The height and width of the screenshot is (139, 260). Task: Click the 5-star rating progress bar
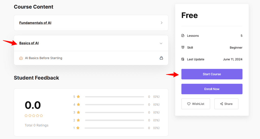coord(115,97)
